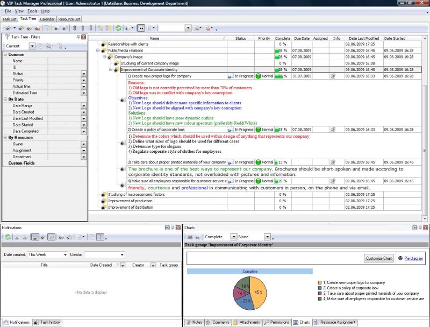Click the Customize Chart button

[x=379, y=258]
